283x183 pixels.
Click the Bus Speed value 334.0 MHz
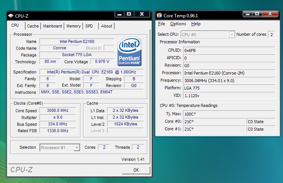point(58,124)
